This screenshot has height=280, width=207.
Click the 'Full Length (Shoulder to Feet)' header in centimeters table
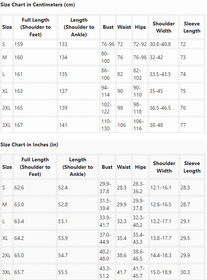click(x=35, y=27)
